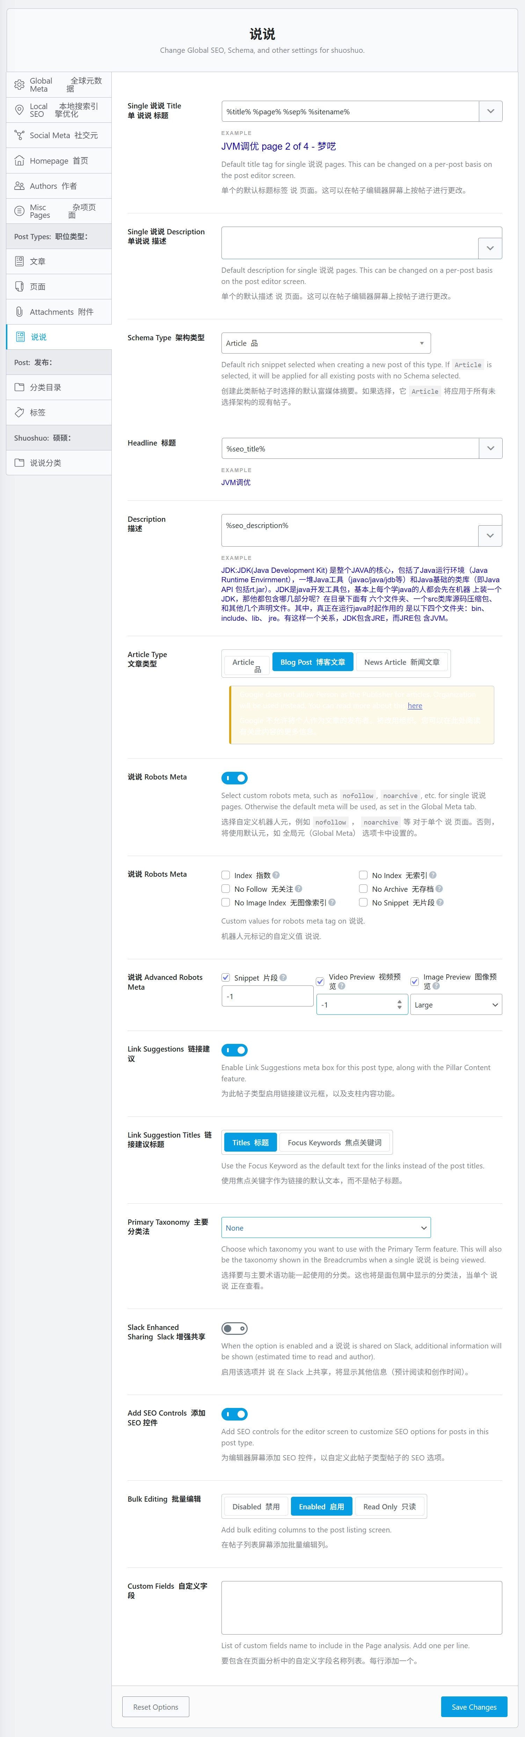Click the Misc Pages circle icon
The width and height of the screenshot is (525, 1737).
[20, 211]
